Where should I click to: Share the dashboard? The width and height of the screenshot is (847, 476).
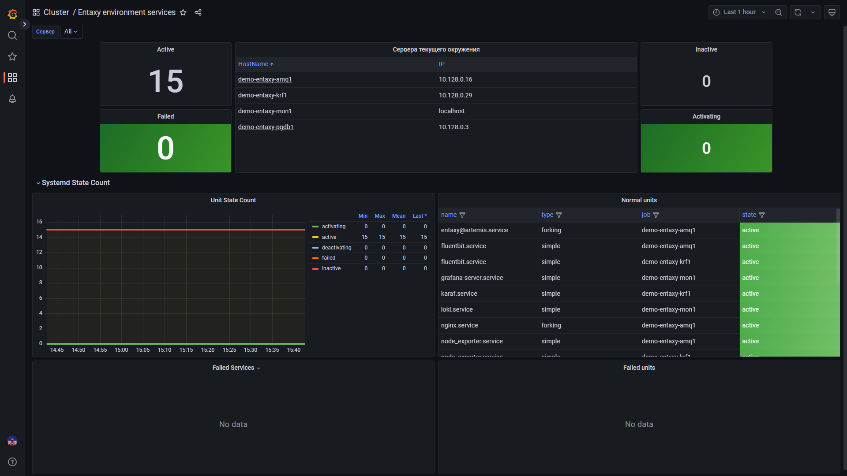pyautogui.click(x=198, y=12)
